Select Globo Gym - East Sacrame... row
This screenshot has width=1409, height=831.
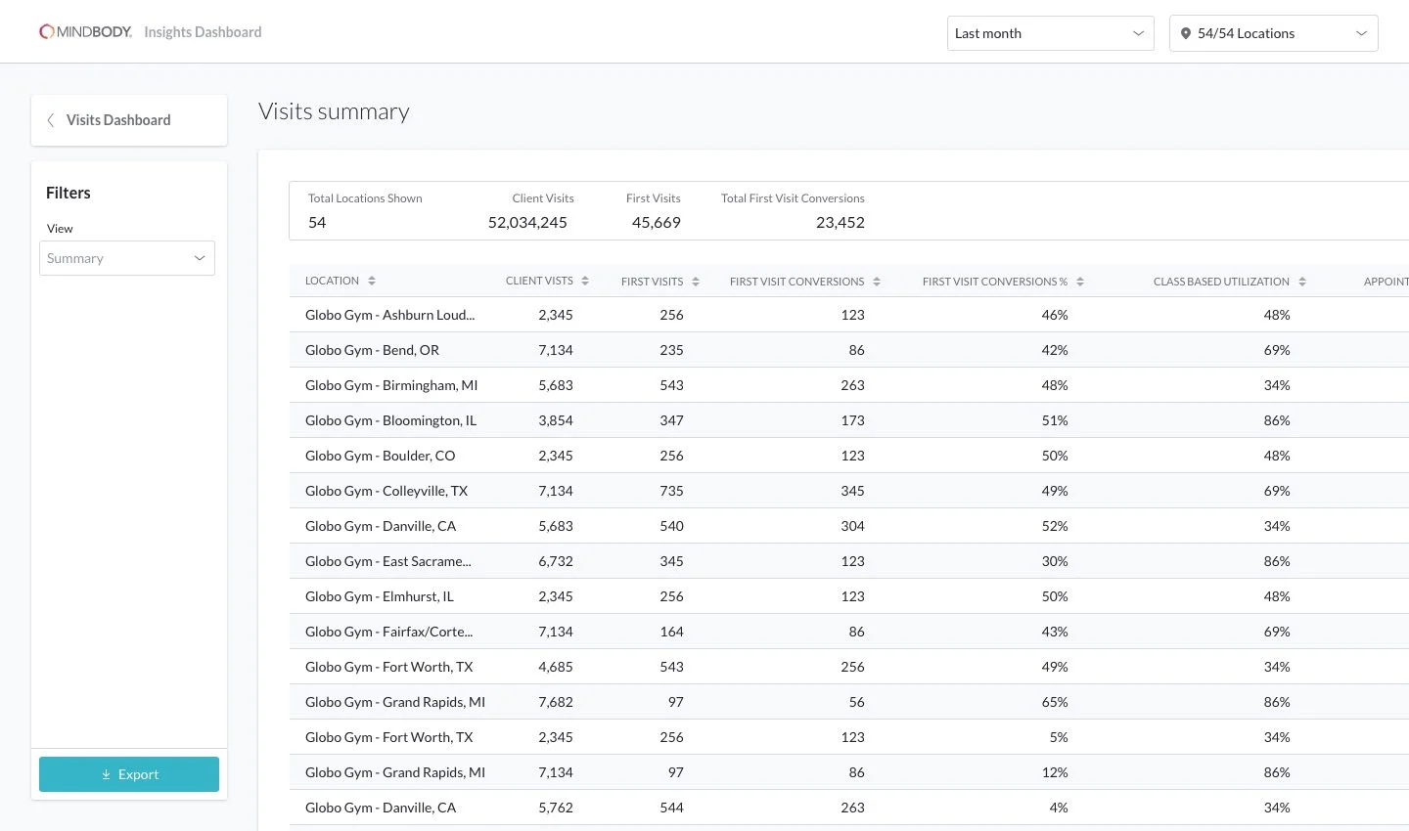pyautogui.click(x=849, y=561)
